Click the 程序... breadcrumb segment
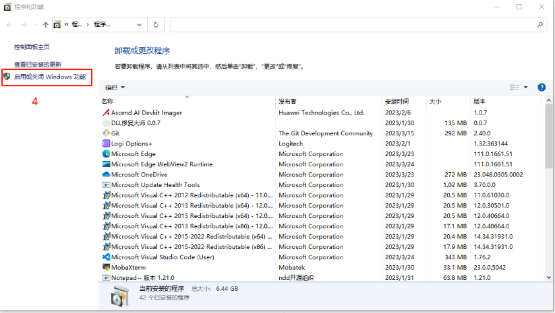The height and width of the screenshot is (313, 555). tap(102, 24)
